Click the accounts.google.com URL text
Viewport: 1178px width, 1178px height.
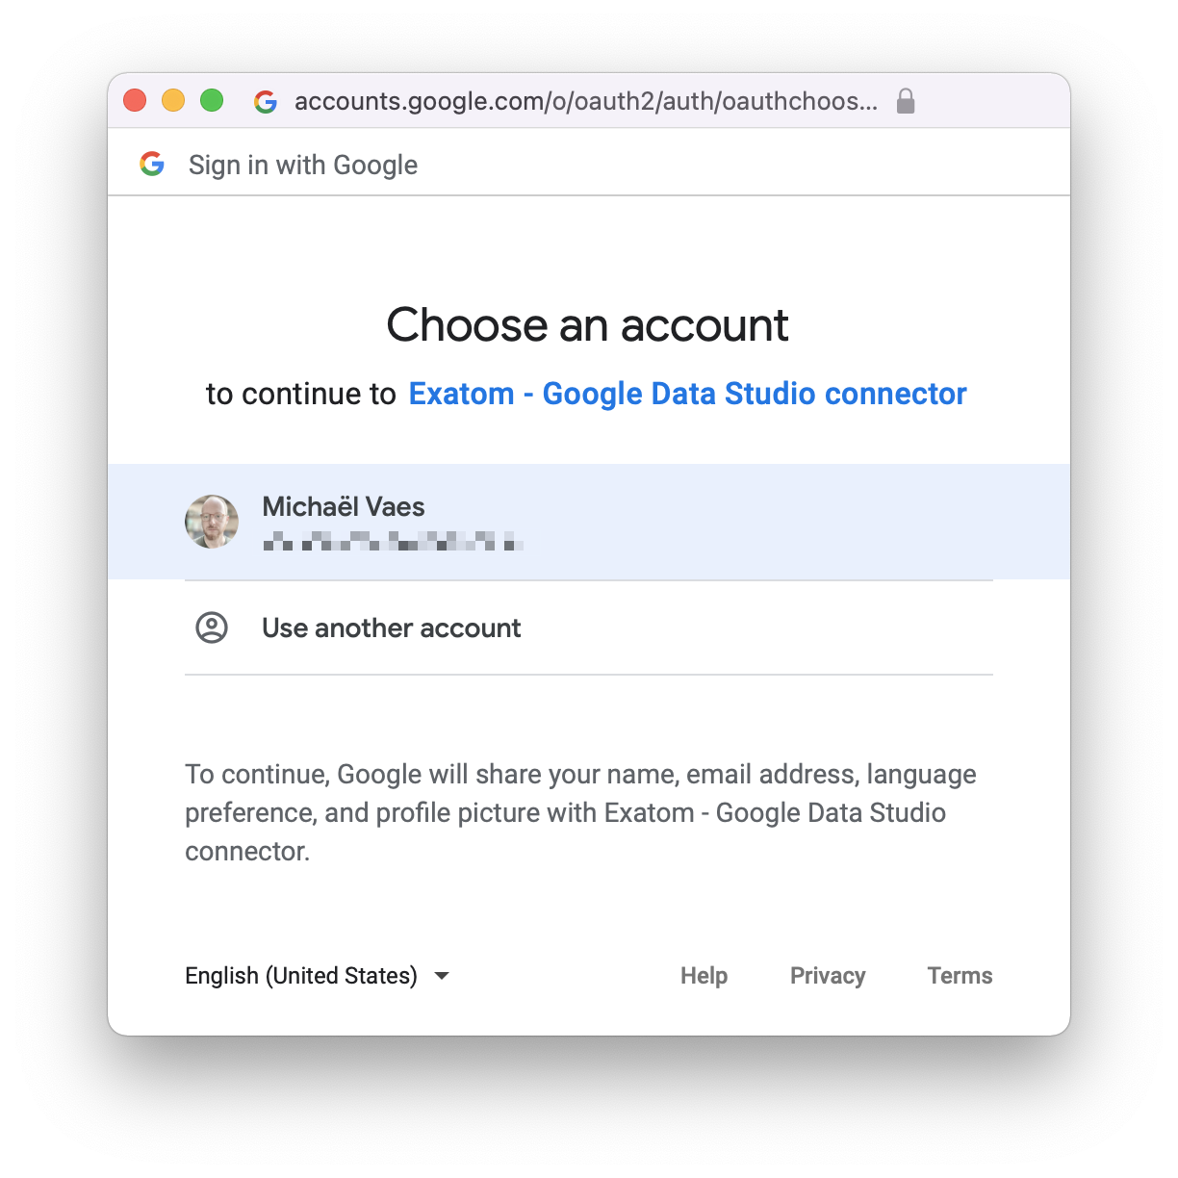[x=586, y=101]
